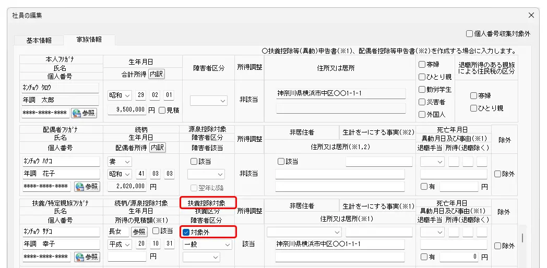Click the spouse's 個人番号 参照 icon button
This screenshot has height=268, width=547.
click(87, 186)
